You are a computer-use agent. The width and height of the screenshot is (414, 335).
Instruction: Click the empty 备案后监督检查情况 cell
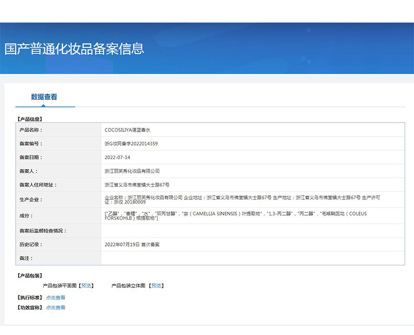253,231
